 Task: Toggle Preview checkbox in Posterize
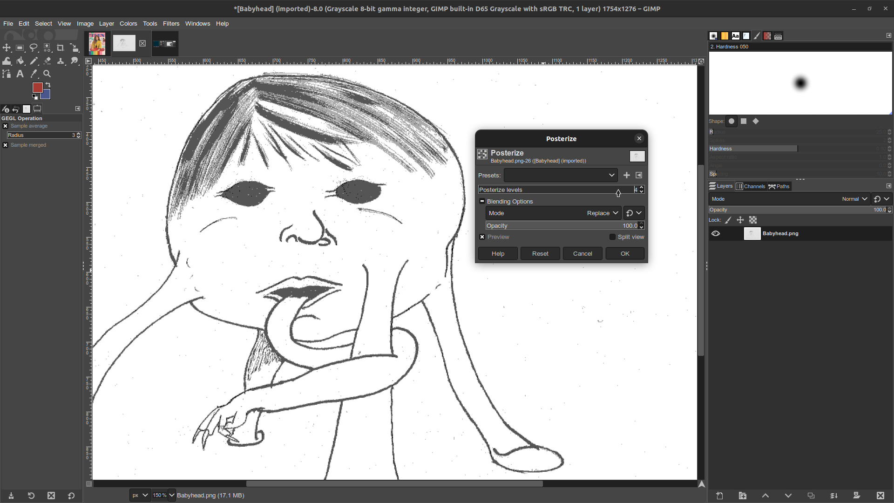tap(482, 237)
